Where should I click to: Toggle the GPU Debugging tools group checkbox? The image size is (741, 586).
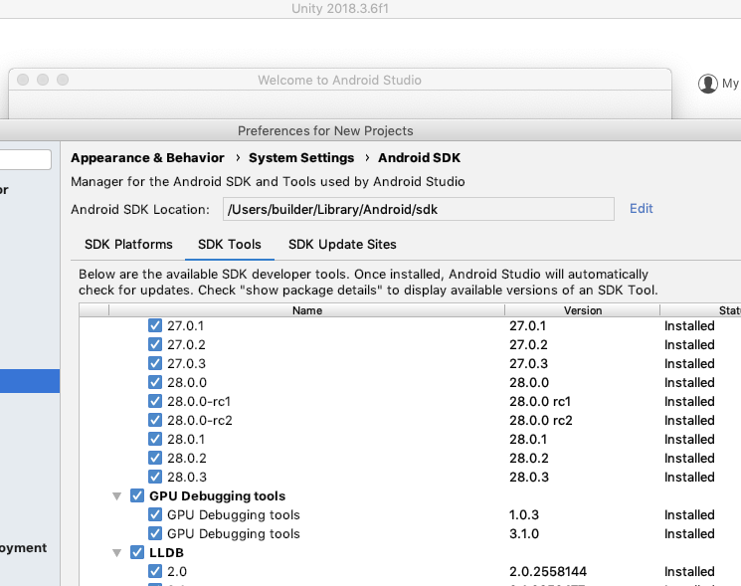(x=137, y=495)
